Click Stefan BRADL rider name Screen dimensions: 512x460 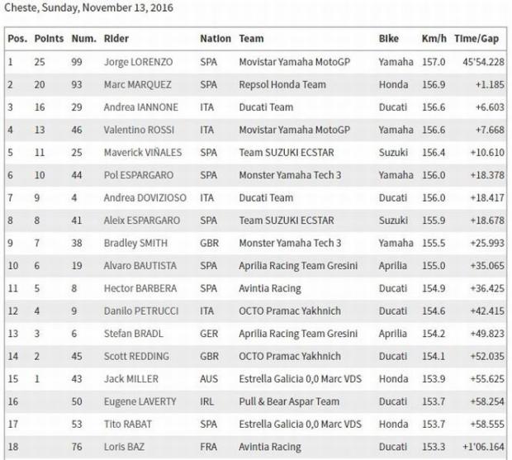pos(132,334)
